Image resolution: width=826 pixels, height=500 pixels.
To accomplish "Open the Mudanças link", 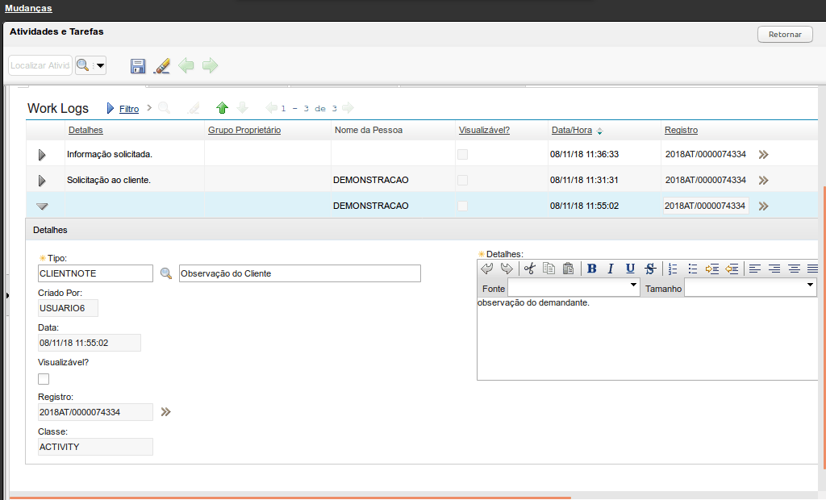I will (x=28, y=8).
